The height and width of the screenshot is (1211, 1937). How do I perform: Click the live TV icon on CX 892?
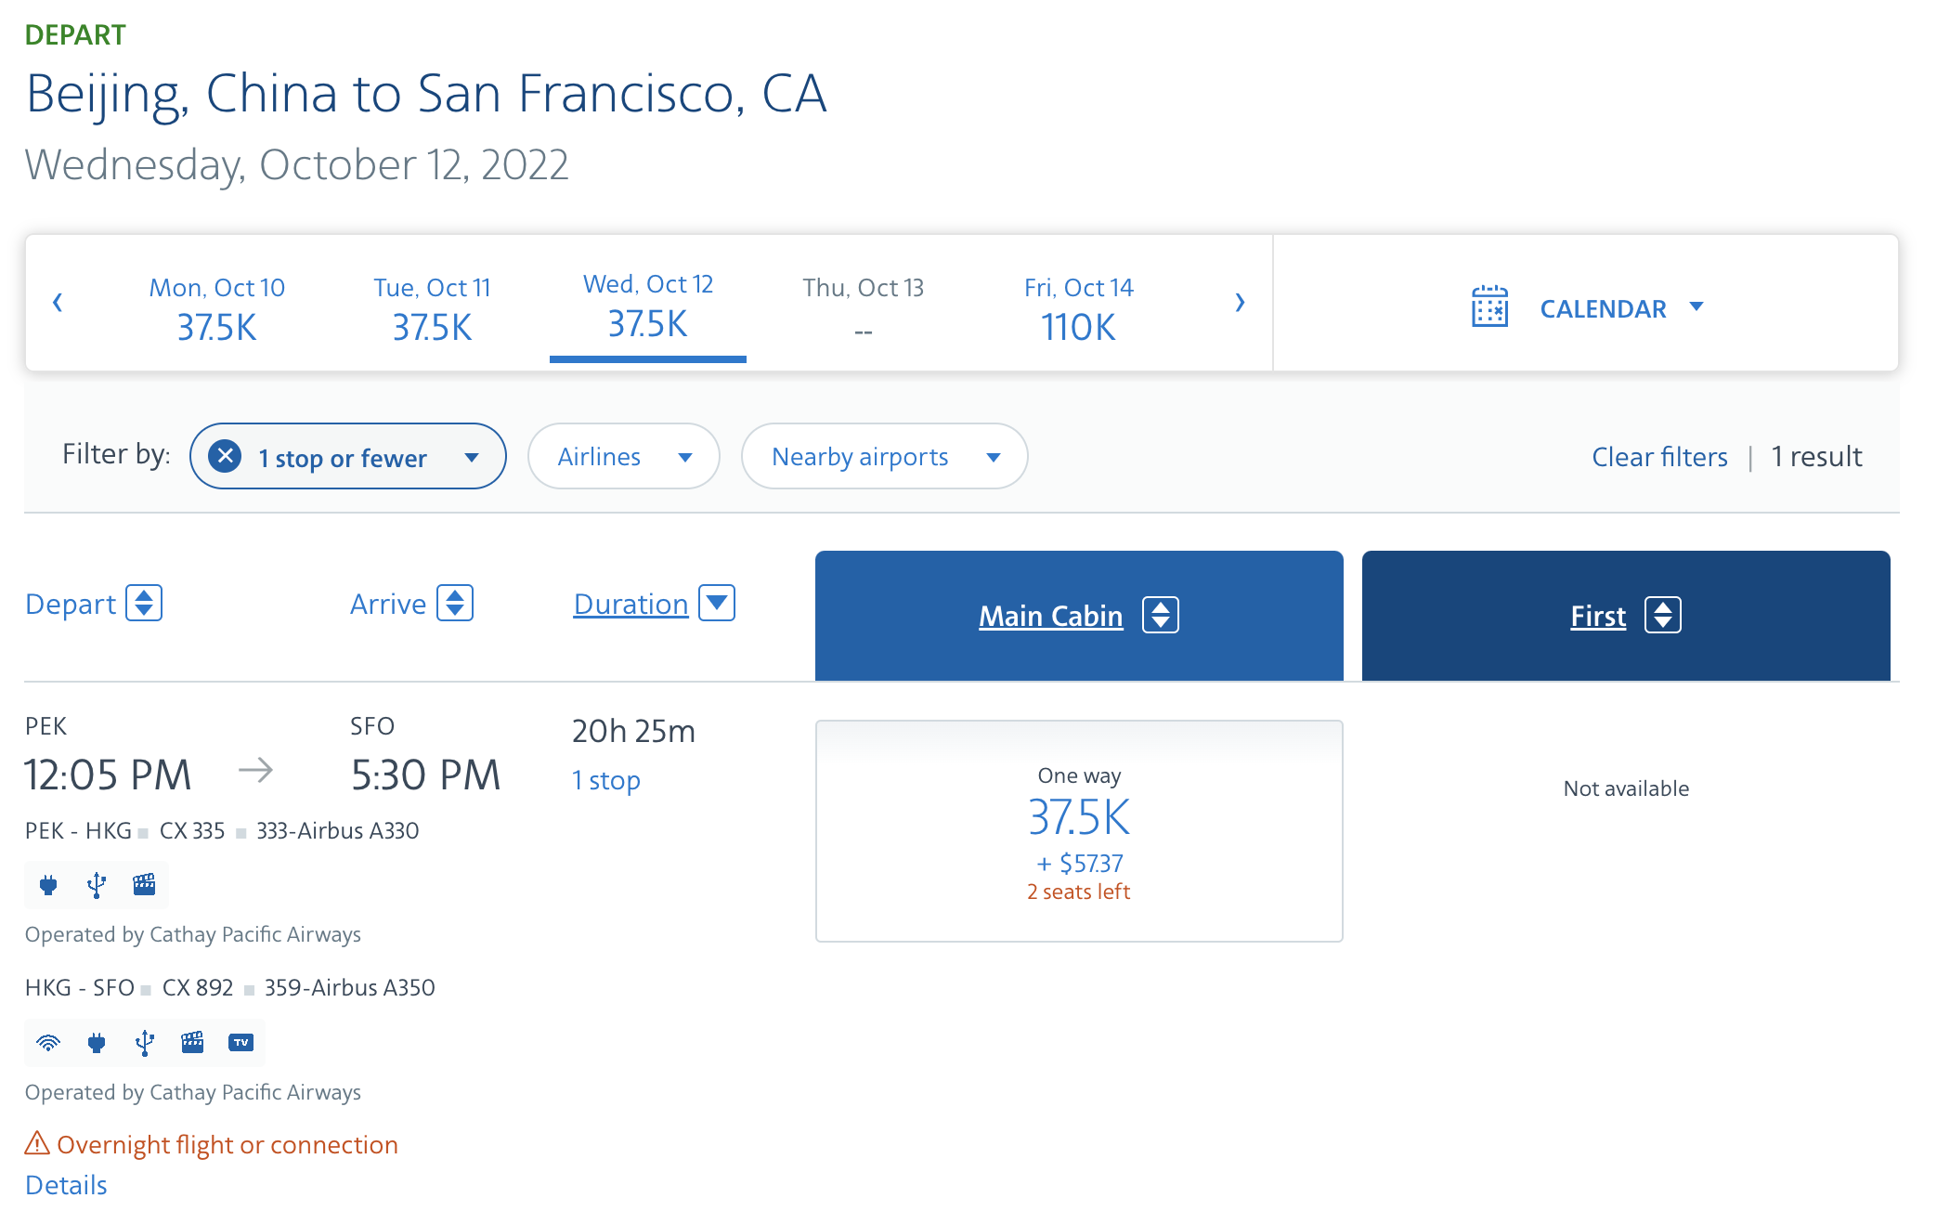[x=240, y=1043]
